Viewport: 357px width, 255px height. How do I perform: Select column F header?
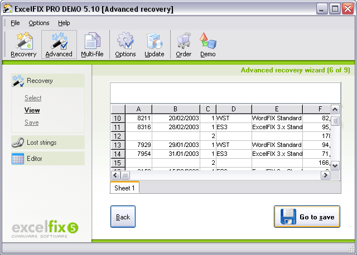[317, 109]
